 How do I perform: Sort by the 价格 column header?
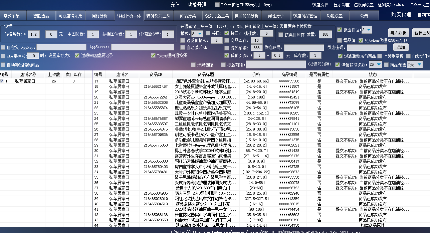tap(256, 74)
